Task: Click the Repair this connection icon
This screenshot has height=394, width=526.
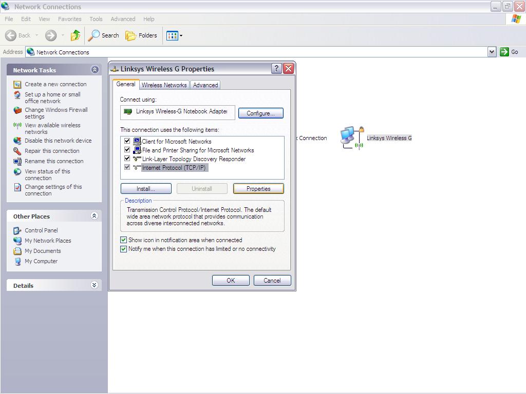Action: [x=17, y=151]
